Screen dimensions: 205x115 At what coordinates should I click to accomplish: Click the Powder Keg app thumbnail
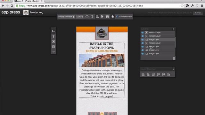(26, 12)
